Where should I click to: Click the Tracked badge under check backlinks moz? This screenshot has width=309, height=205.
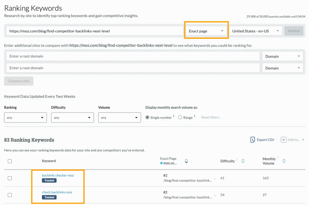pyautogui.click(x=49, y=197)
